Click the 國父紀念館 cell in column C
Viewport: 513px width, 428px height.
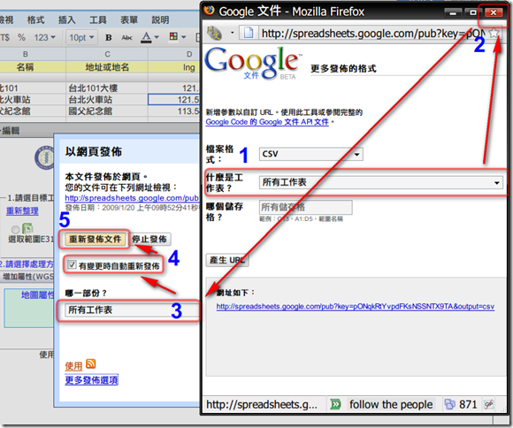[x=107, y=111]
